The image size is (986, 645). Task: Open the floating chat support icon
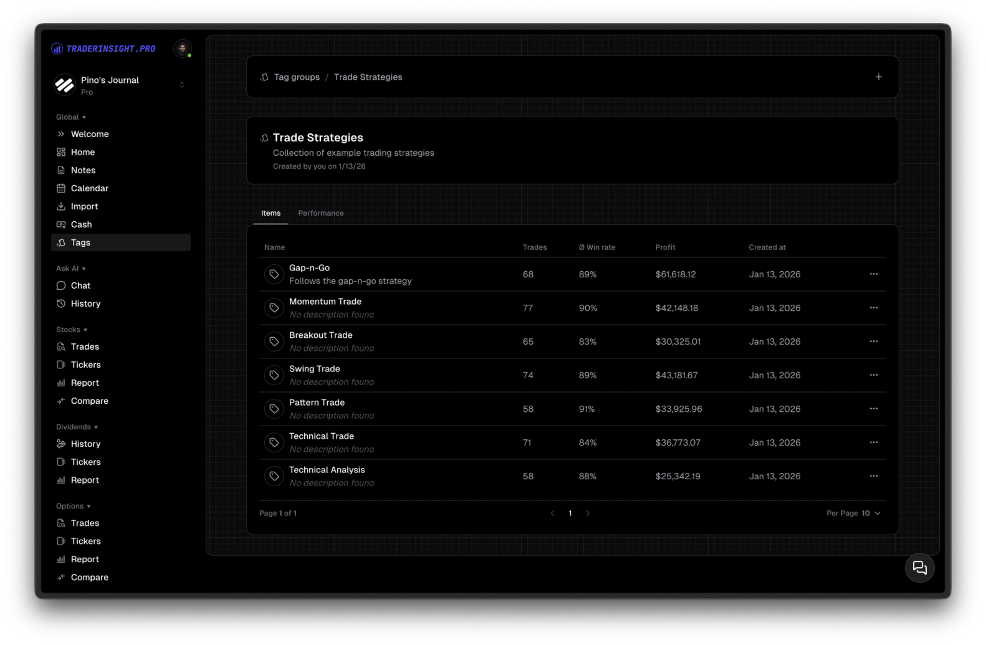pyautogui.click(x=919, y=568)
